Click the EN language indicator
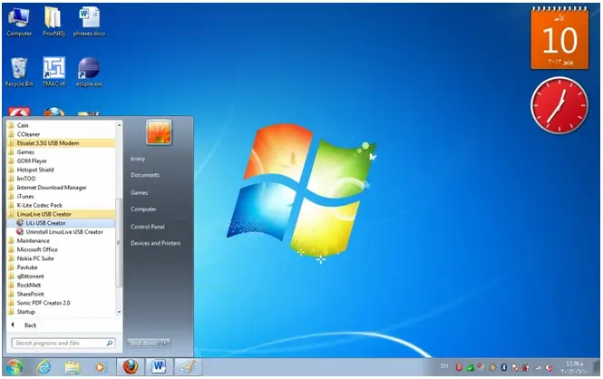This screenshot has height=379, width=603. pyautogui.click(x=444, y=366)
